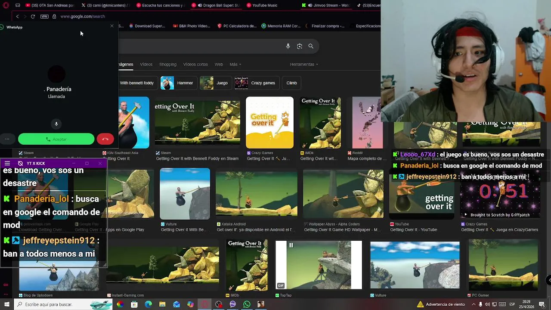The height and width of the screenshot is (310, 551).
Task: Open the Windows Start menu
Action: point(6,304)
